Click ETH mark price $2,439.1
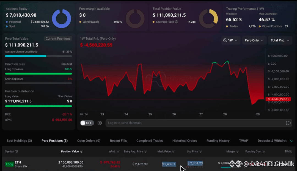Viewport: 297px width, 171px height. click(x=169, y=164)
